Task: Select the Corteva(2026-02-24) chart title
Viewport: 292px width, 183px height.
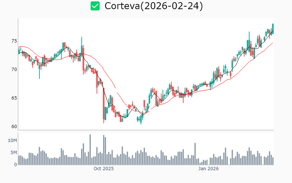Action: point(154,6)
